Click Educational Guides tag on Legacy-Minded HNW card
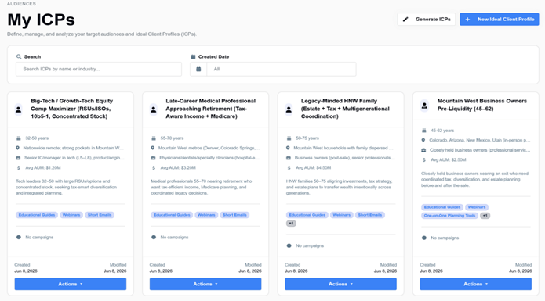Image resolution: width=545 pixels, height=301 pixels. coord(307,215)
